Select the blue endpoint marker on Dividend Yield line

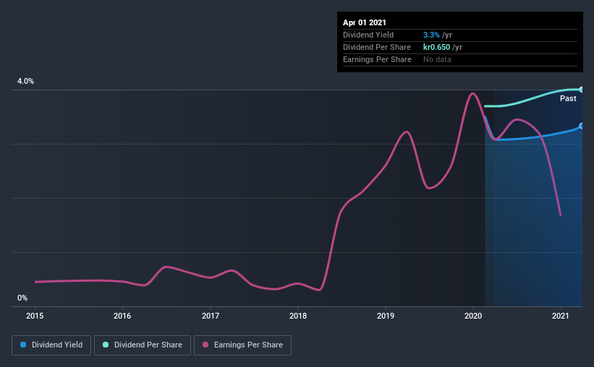(x=581, y=126)
